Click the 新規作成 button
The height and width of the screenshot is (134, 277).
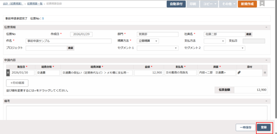(247, 4)
